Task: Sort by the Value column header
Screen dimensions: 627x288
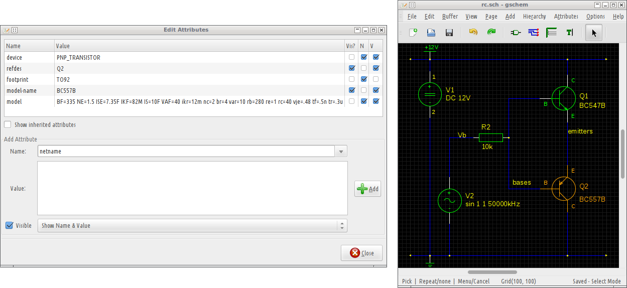Action: pos(199,46)
